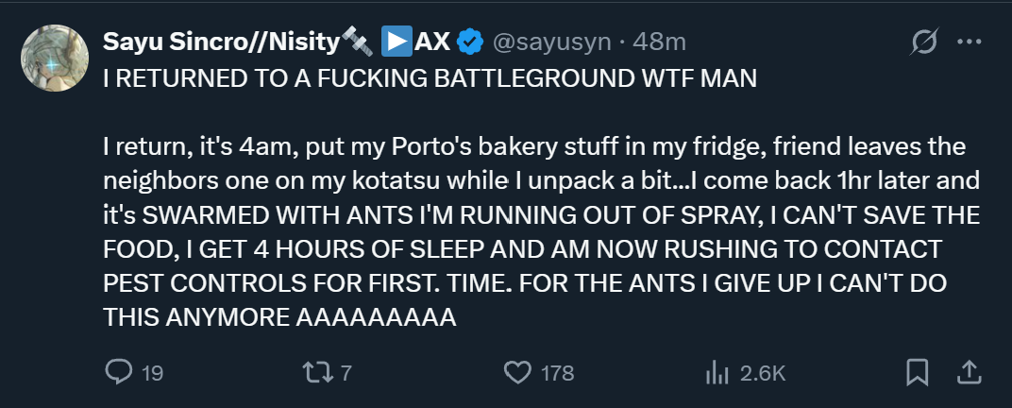The image size is (1012, 408).
Task: Click the satellite emoji in the display name
Action: [x=359, y=42]
